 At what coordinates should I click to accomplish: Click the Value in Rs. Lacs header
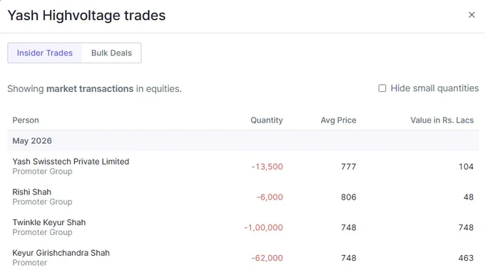tap(442, 120)
